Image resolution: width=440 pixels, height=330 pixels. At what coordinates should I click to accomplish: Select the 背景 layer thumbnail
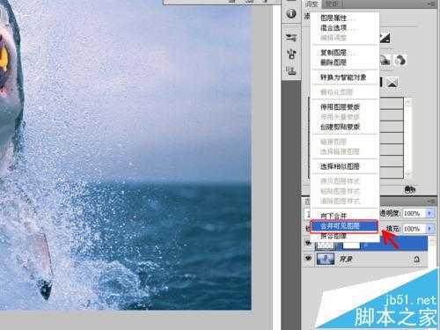326,259
